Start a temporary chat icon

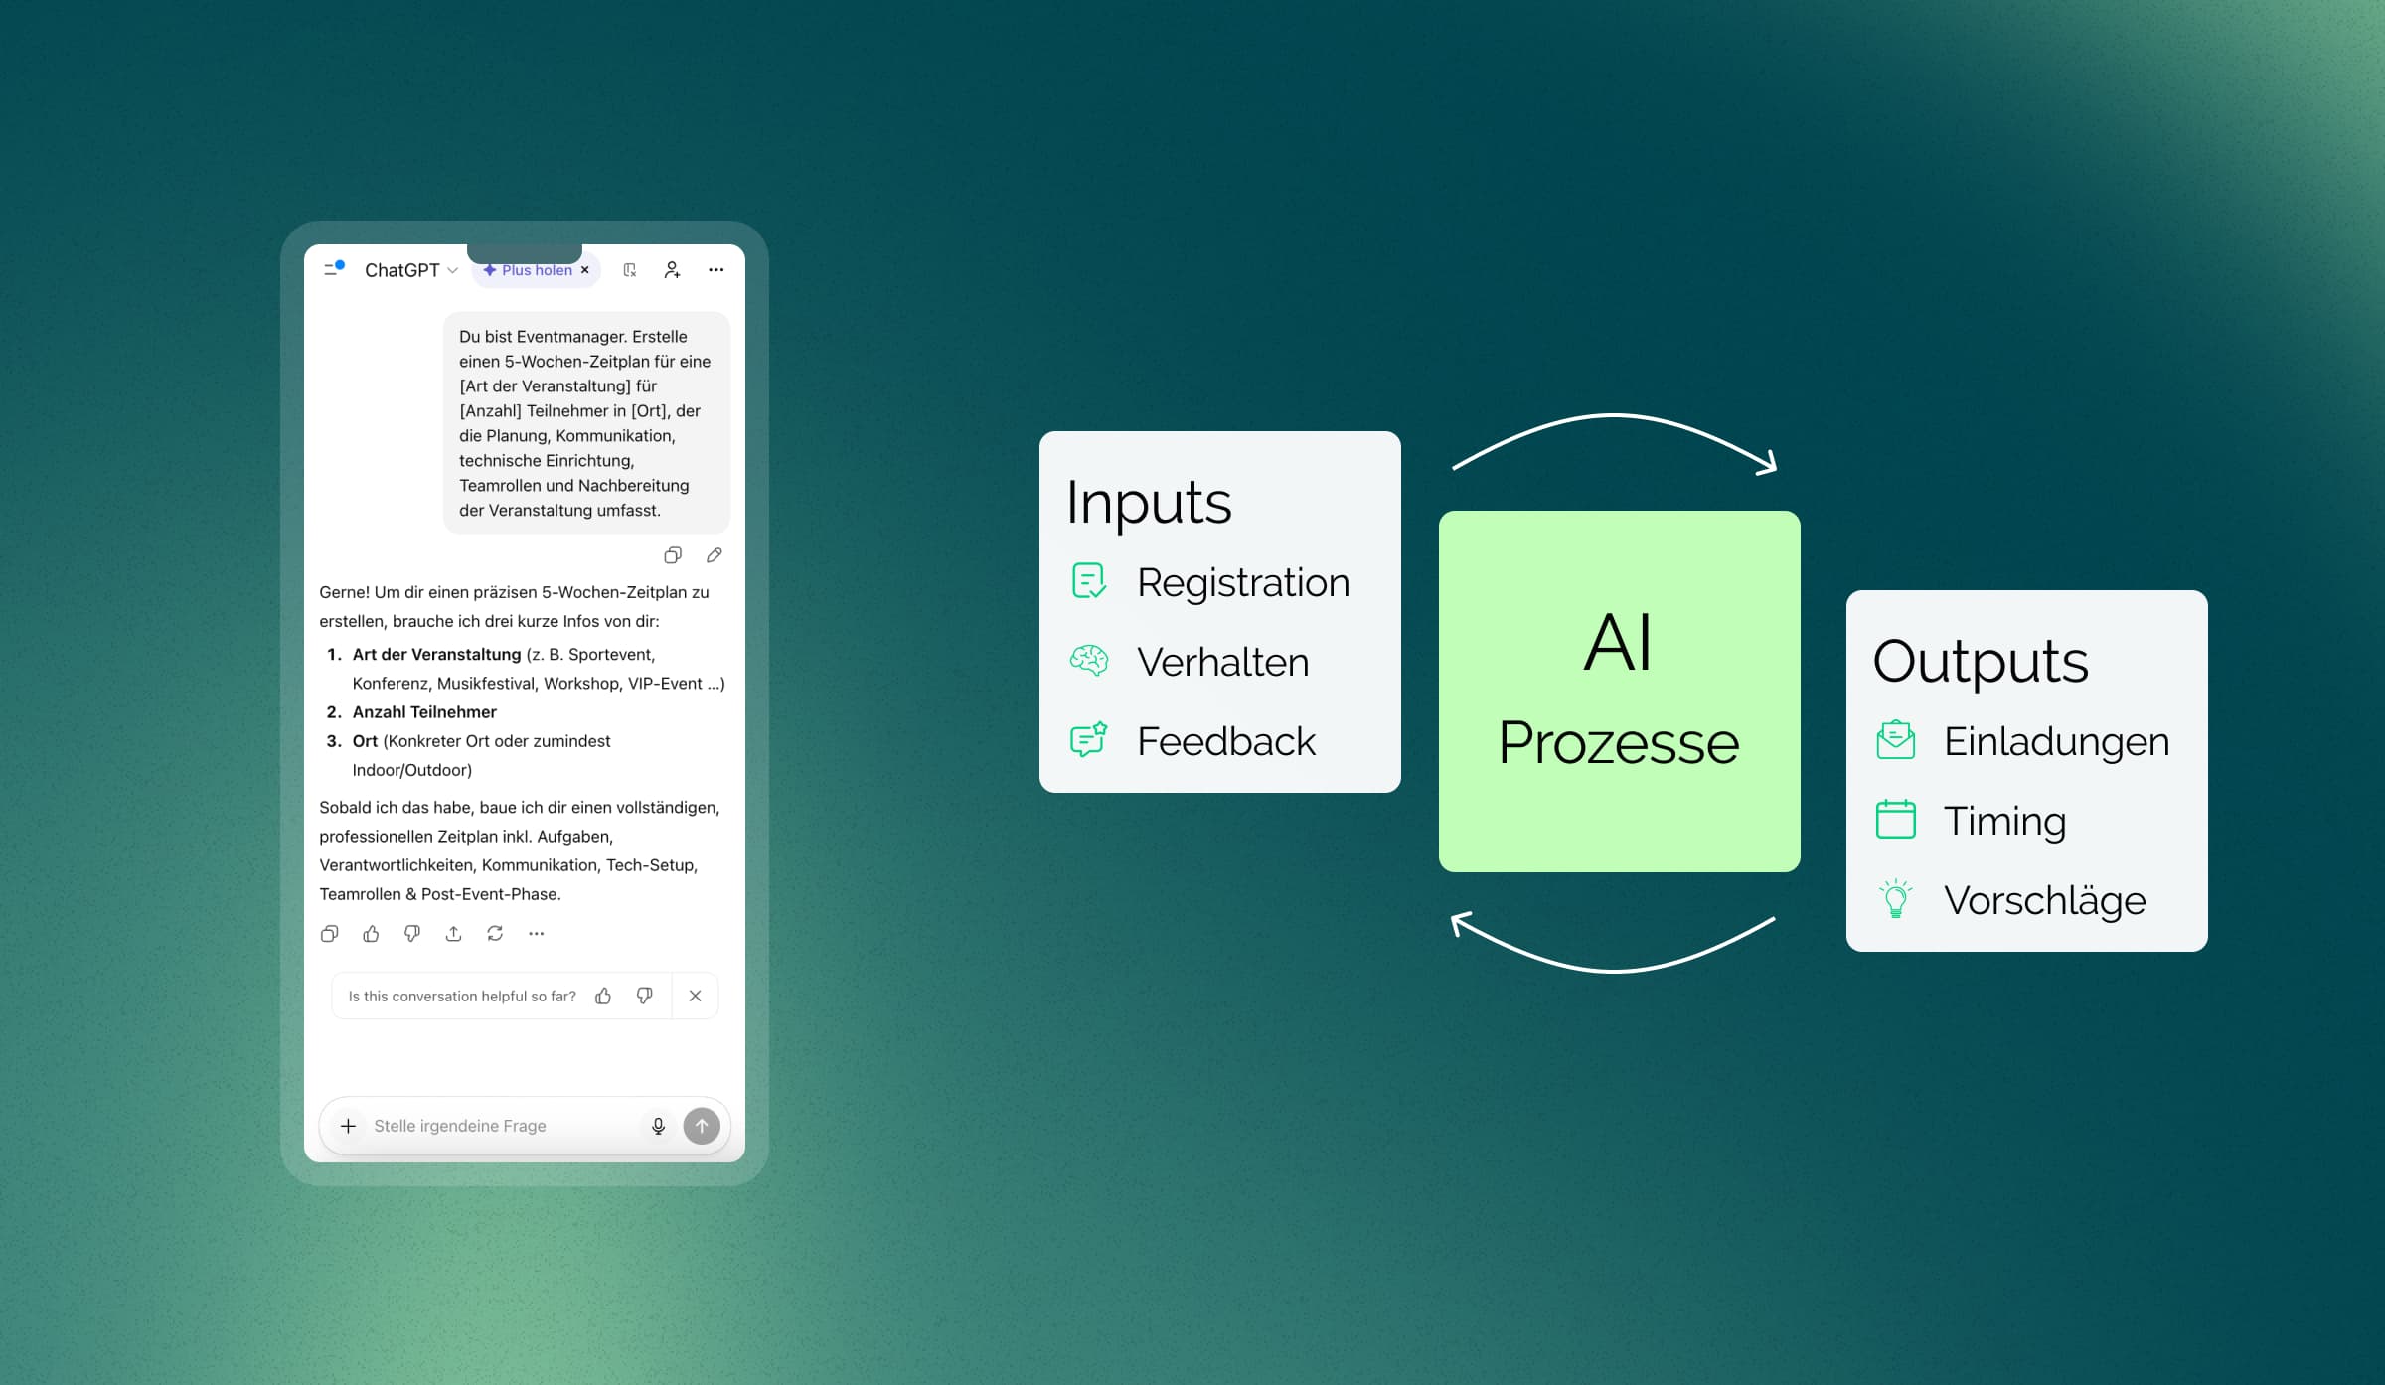click(630, 270)
